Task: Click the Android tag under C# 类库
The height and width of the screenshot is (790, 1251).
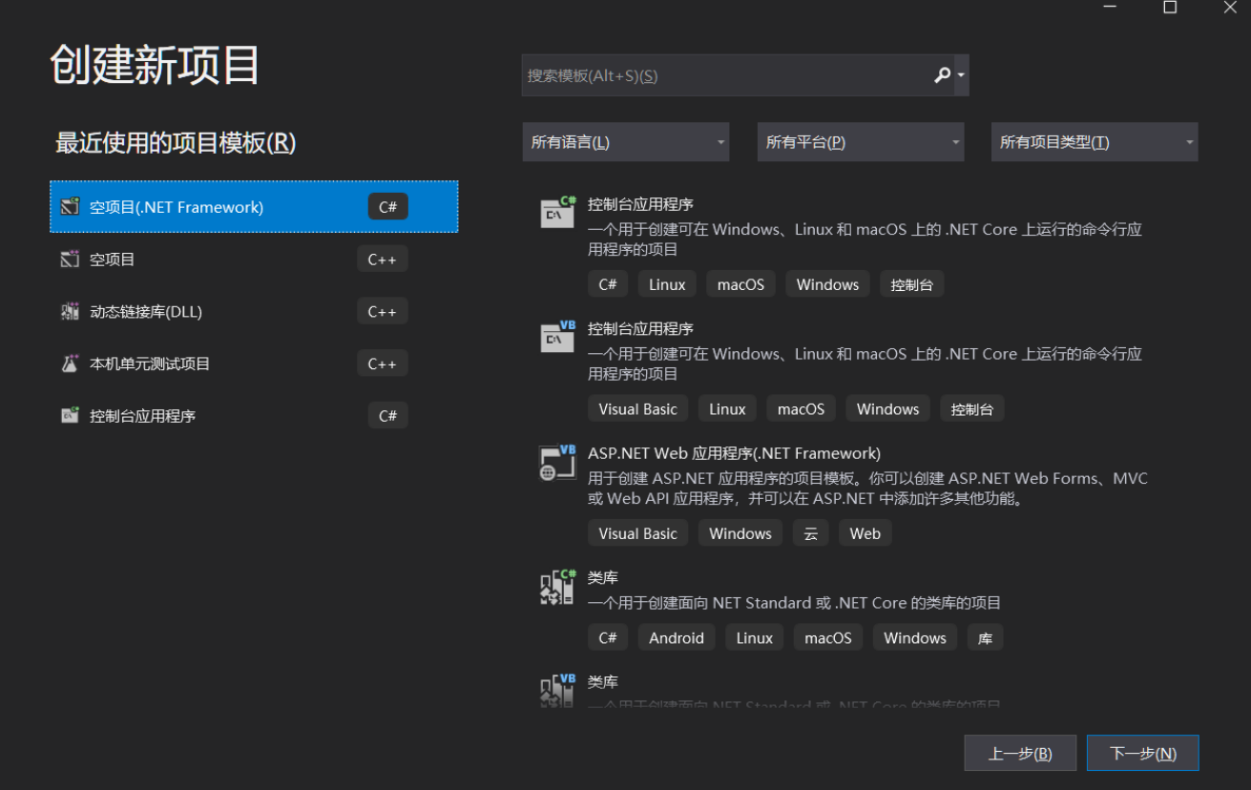Action: pos(677,638)
